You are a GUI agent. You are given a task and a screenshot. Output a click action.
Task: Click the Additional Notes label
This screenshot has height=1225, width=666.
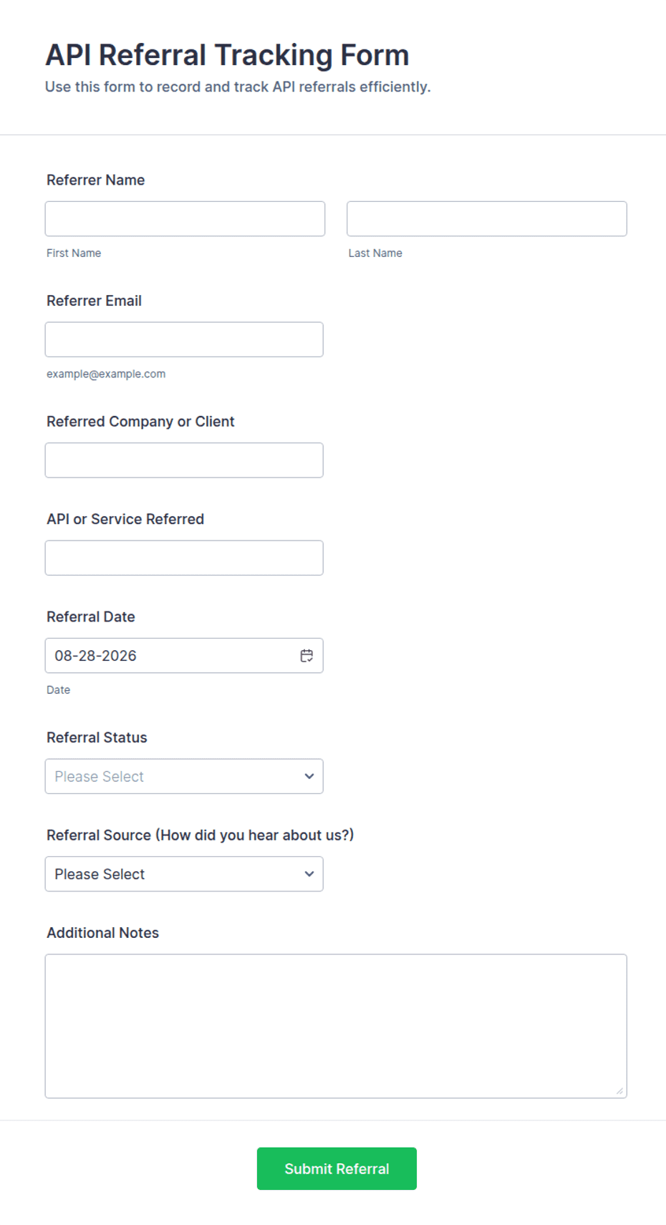point(103,933)
